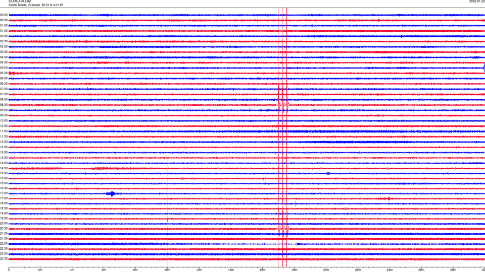Click the 14m tick label on x-axis

pyautogui.click(x=231, y=270)
